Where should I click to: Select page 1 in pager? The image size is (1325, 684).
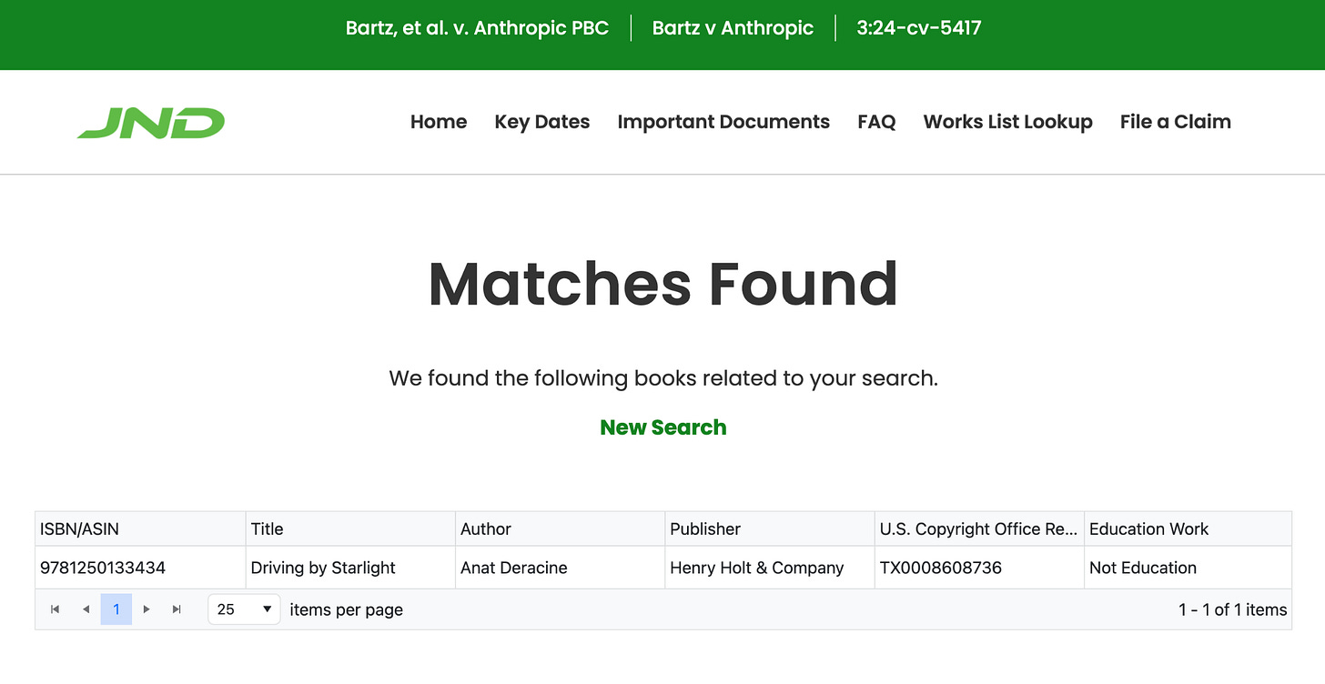click(116, 609)
